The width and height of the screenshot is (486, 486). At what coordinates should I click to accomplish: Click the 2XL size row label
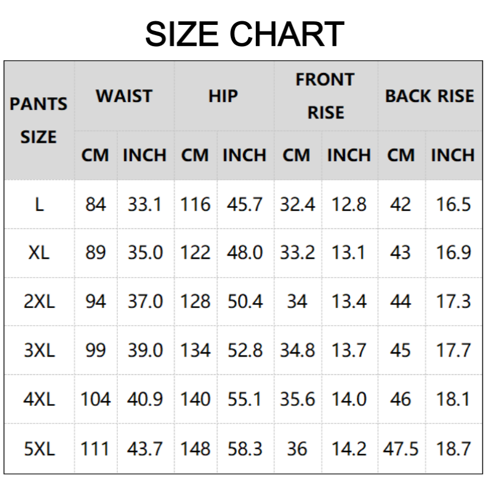[39, 301]
